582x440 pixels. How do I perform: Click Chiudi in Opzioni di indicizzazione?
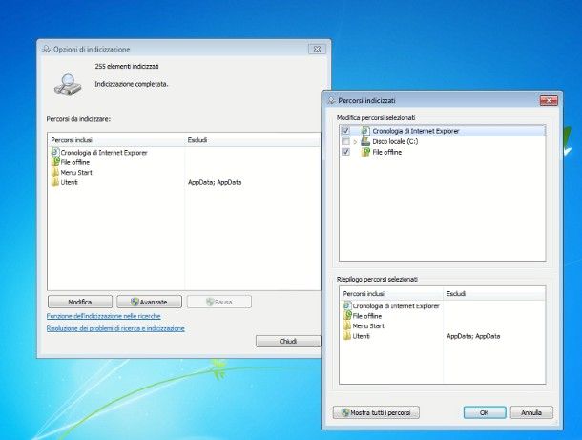pos(287,342)
